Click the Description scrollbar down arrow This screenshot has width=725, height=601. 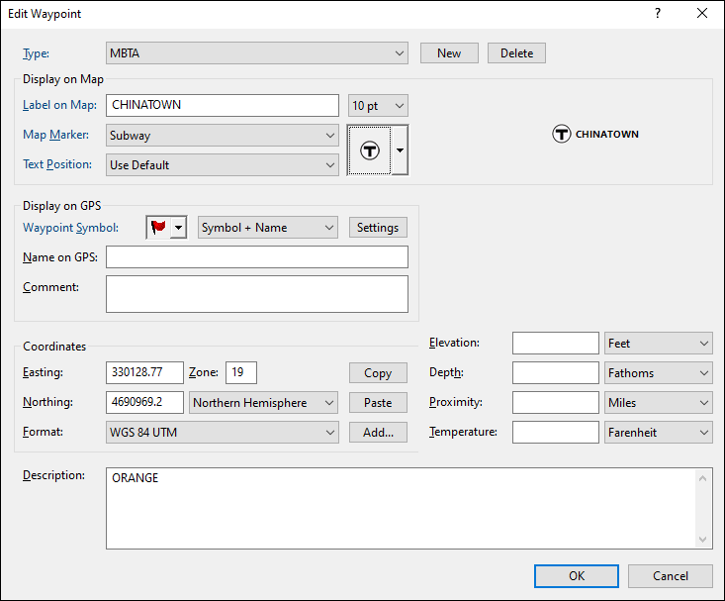702,540
